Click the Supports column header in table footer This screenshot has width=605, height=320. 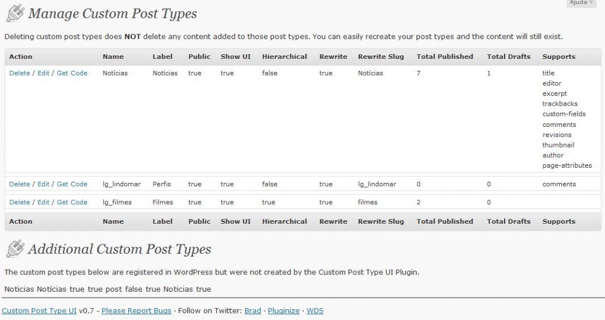pos(559,221)
